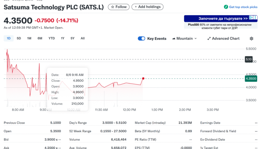Image resolution: width=260 pixels, height=149 pixels.
Task: Switch to the 5D time range
Action: [19, 38]
